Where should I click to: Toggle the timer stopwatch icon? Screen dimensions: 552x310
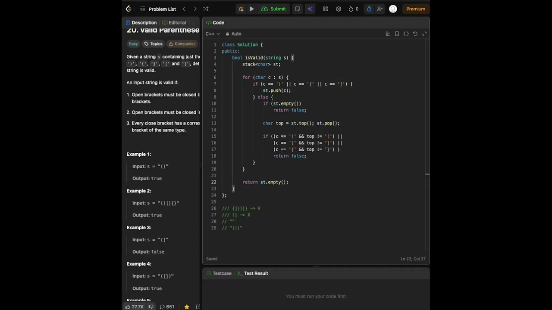[x=369, y=9]
